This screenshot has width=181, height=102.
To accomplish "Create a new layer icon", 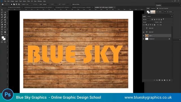I will [167, 80].
